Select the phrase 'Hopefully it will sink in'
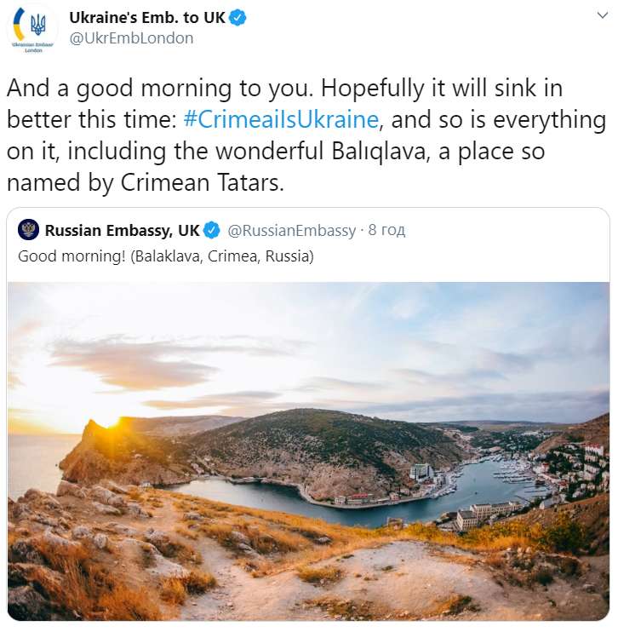Viewport: 618px width, 632px height. (442, 89)
